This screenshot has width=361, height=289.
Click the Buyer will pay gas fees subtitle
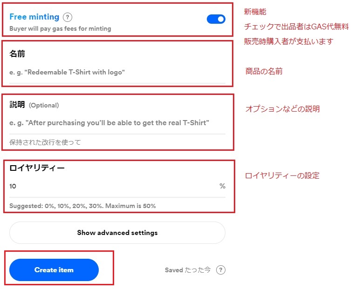[x=60, y=29]
